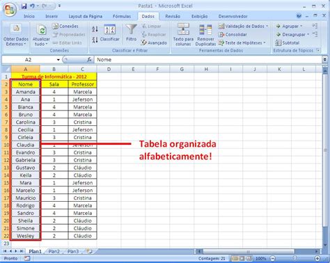Click Agrupar icon
330x263 pixels.
coord(278,26)
